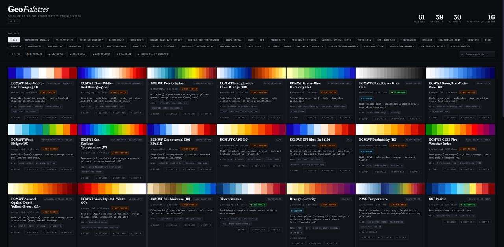The image size is (504, 247).
Task: Copy R for ECMWF Wave Height (10)
Action: [x=67, y=170]
